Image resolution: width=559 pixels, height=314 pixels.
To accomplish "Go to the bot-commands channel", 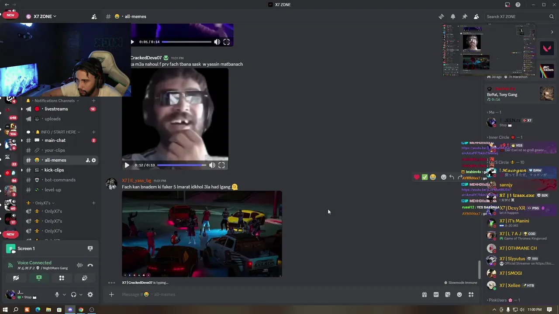I will tap(60, 180).
